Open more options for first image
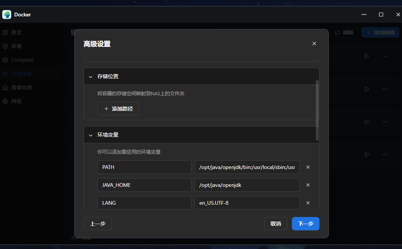The image size is (402, 249). point(385,56)
